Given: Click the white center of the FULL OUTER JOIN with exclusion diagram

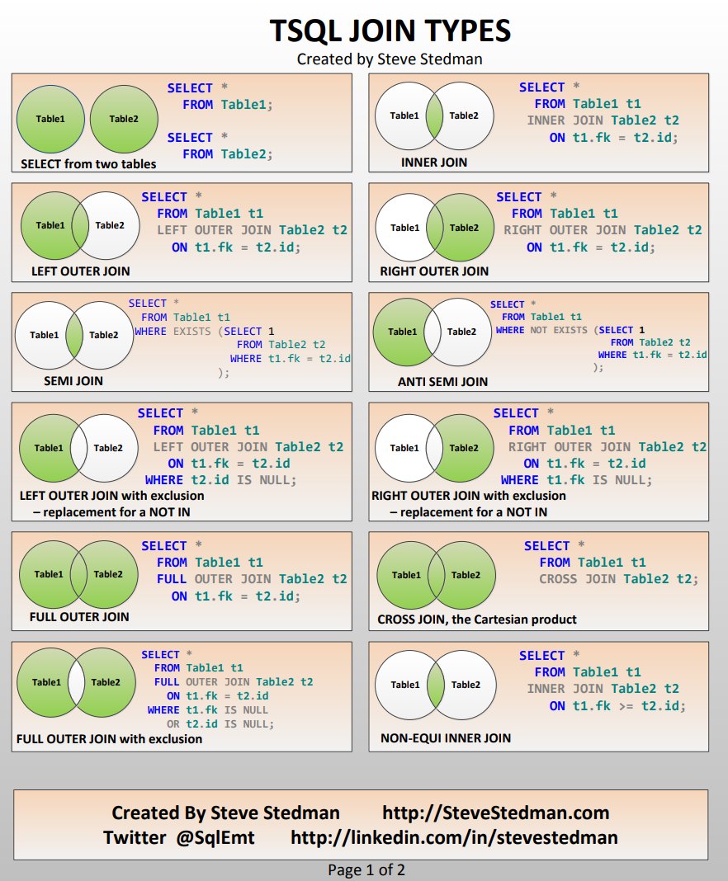Looking at the screenshot, I should (x=76, y=682).
